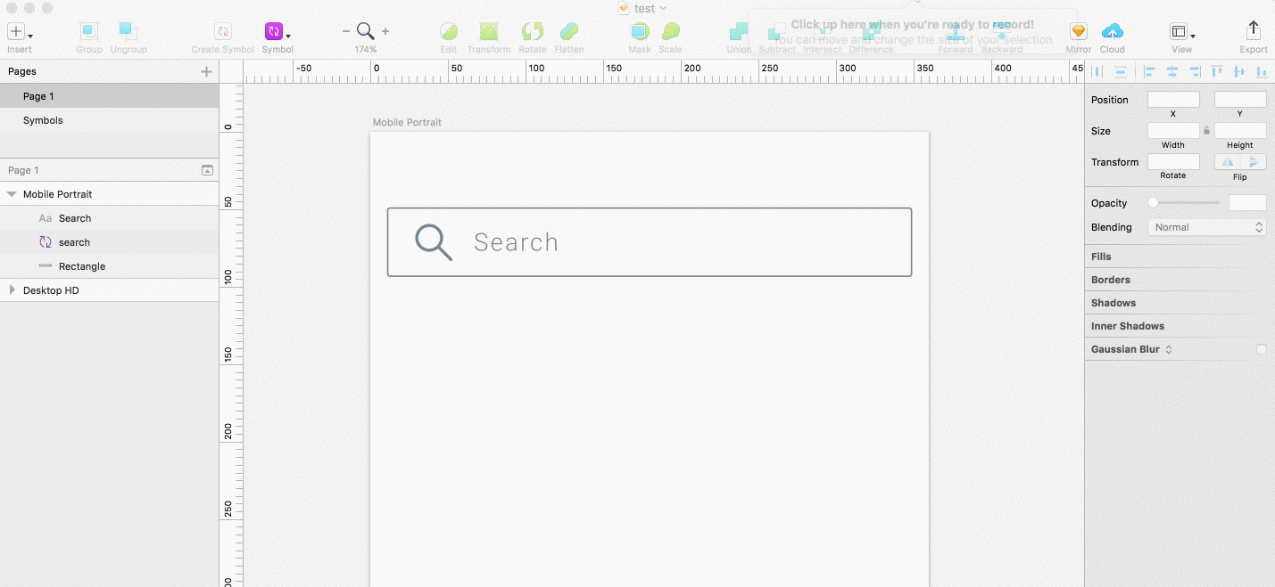
Task: Open the Insert tool menu
Action: tap(20, 32)
